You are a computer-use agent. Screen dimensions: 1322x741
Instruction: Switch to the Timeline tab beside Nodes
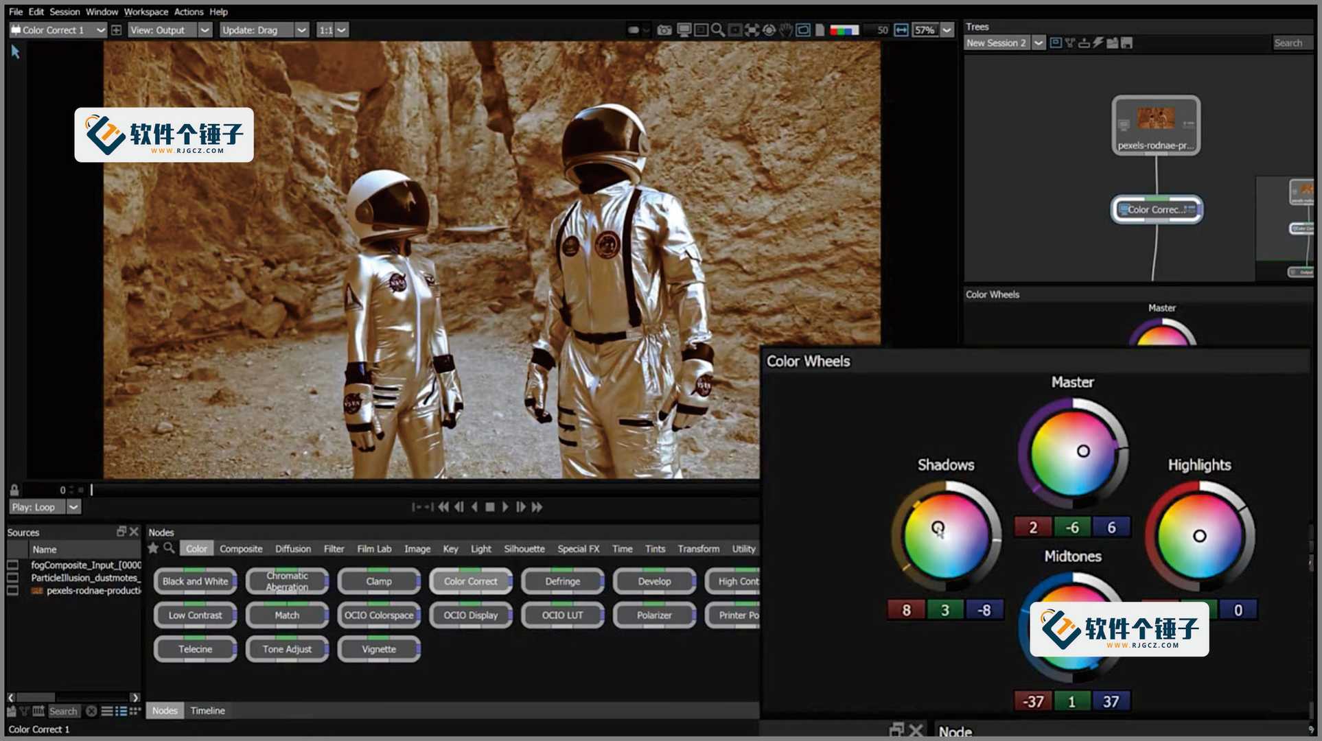[207, 710]
